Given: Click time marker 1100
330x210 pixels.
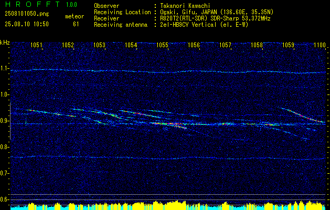Looking at the screenshot, I should [x=320, y=45].
